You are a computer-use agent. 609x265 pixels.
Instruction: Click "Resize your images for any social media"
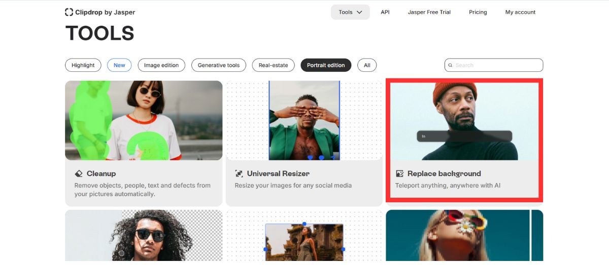pos(293,186)
